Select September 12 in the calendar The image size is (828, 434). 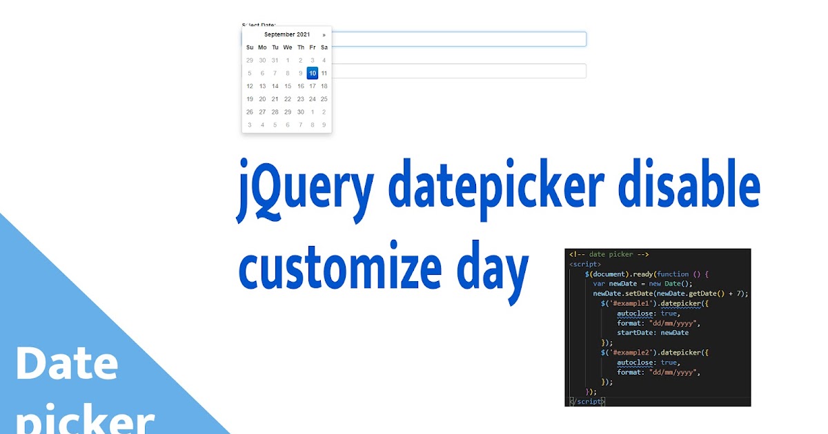tap(249, 86)
